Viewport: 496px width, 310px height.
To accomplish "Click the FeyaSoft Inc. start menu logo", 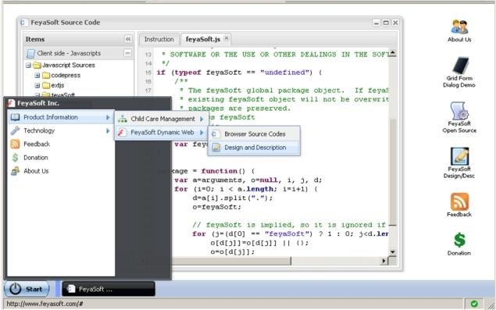I will pos(12,103).
